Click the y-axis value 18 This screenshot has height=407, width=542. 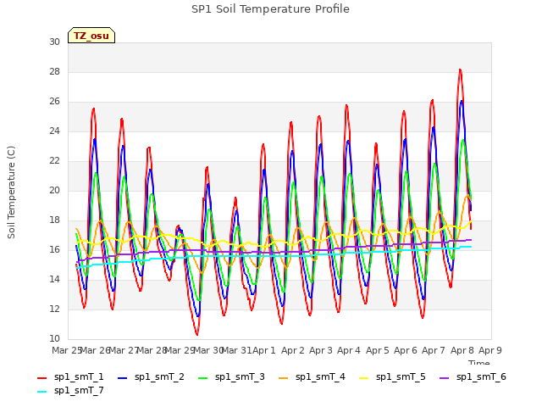[x=54, y=220]
